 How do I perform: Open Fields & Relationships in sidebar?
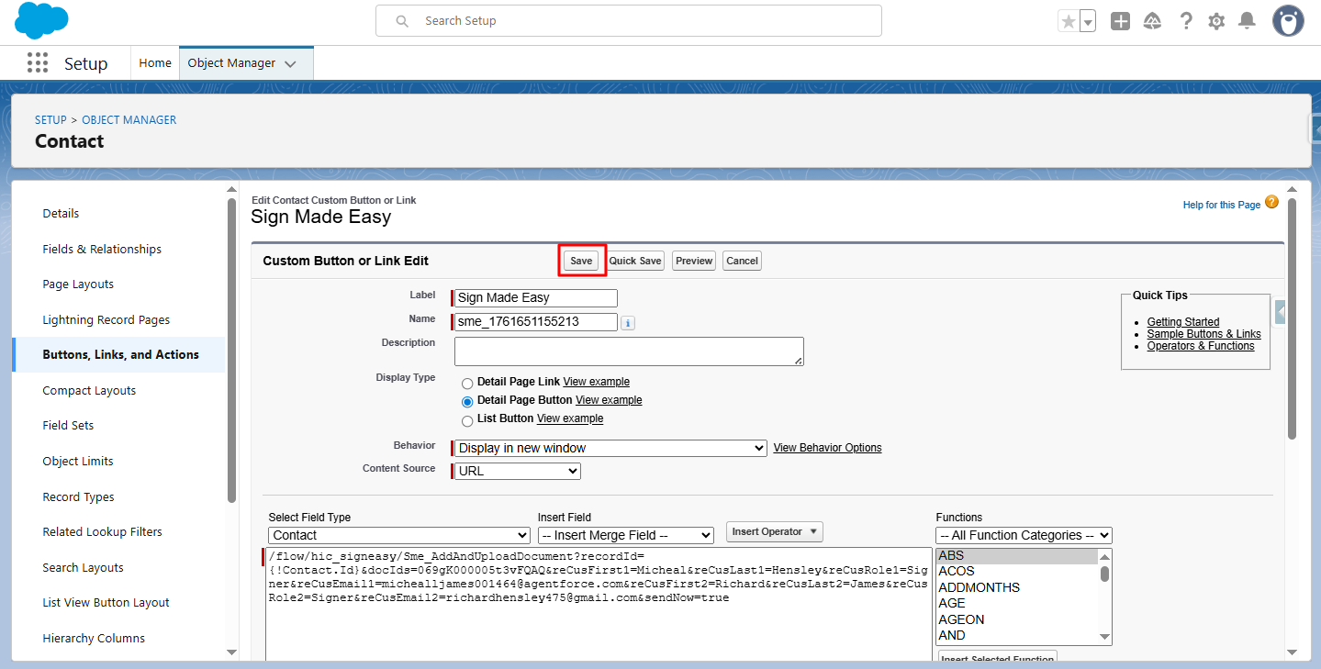point(102,249)
